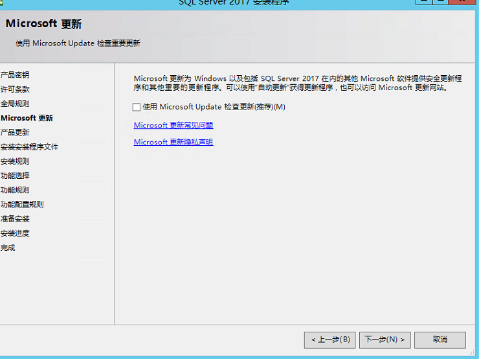Select 安装进度 step in sidebar
This screenshot has height=359, width=479.
15,233
